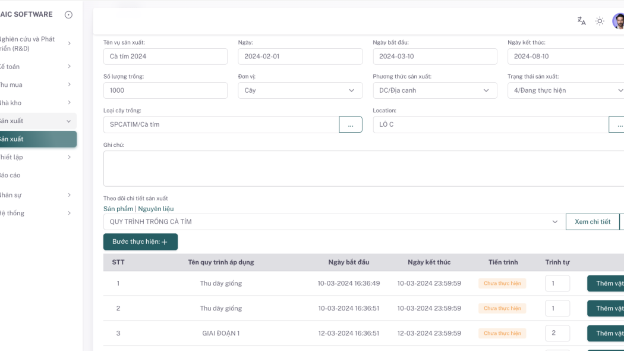The height and width of the screenshot is (351, 624).
Task: Click the 'Trình tự' field in row 3
Action: [557, 333]
